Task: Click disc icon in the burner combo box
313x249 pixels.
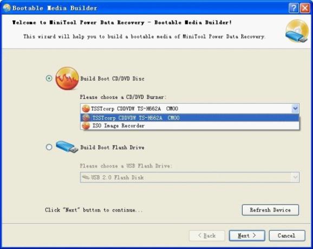Action: pos(86,108)
